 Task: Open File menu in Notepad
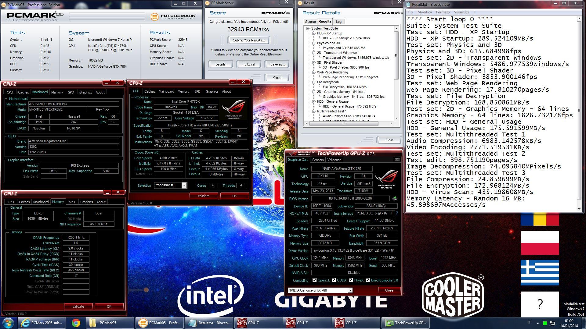coord(411,12)
